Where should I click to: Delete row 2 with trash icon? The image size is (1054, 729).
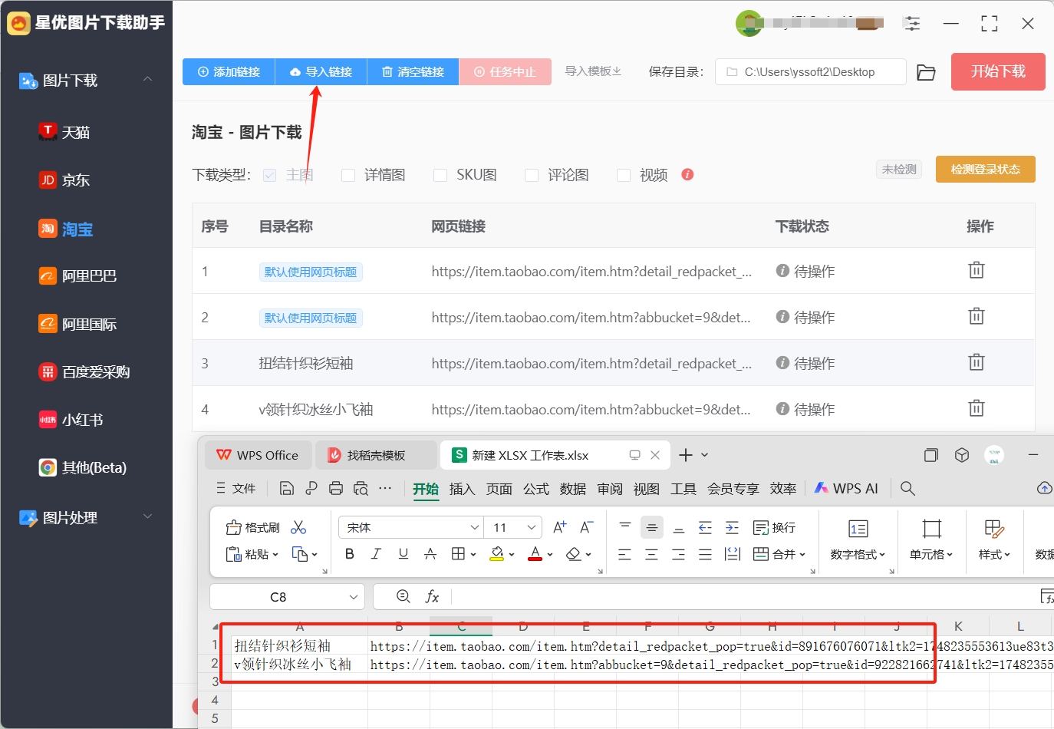click(x=976, y=316)
